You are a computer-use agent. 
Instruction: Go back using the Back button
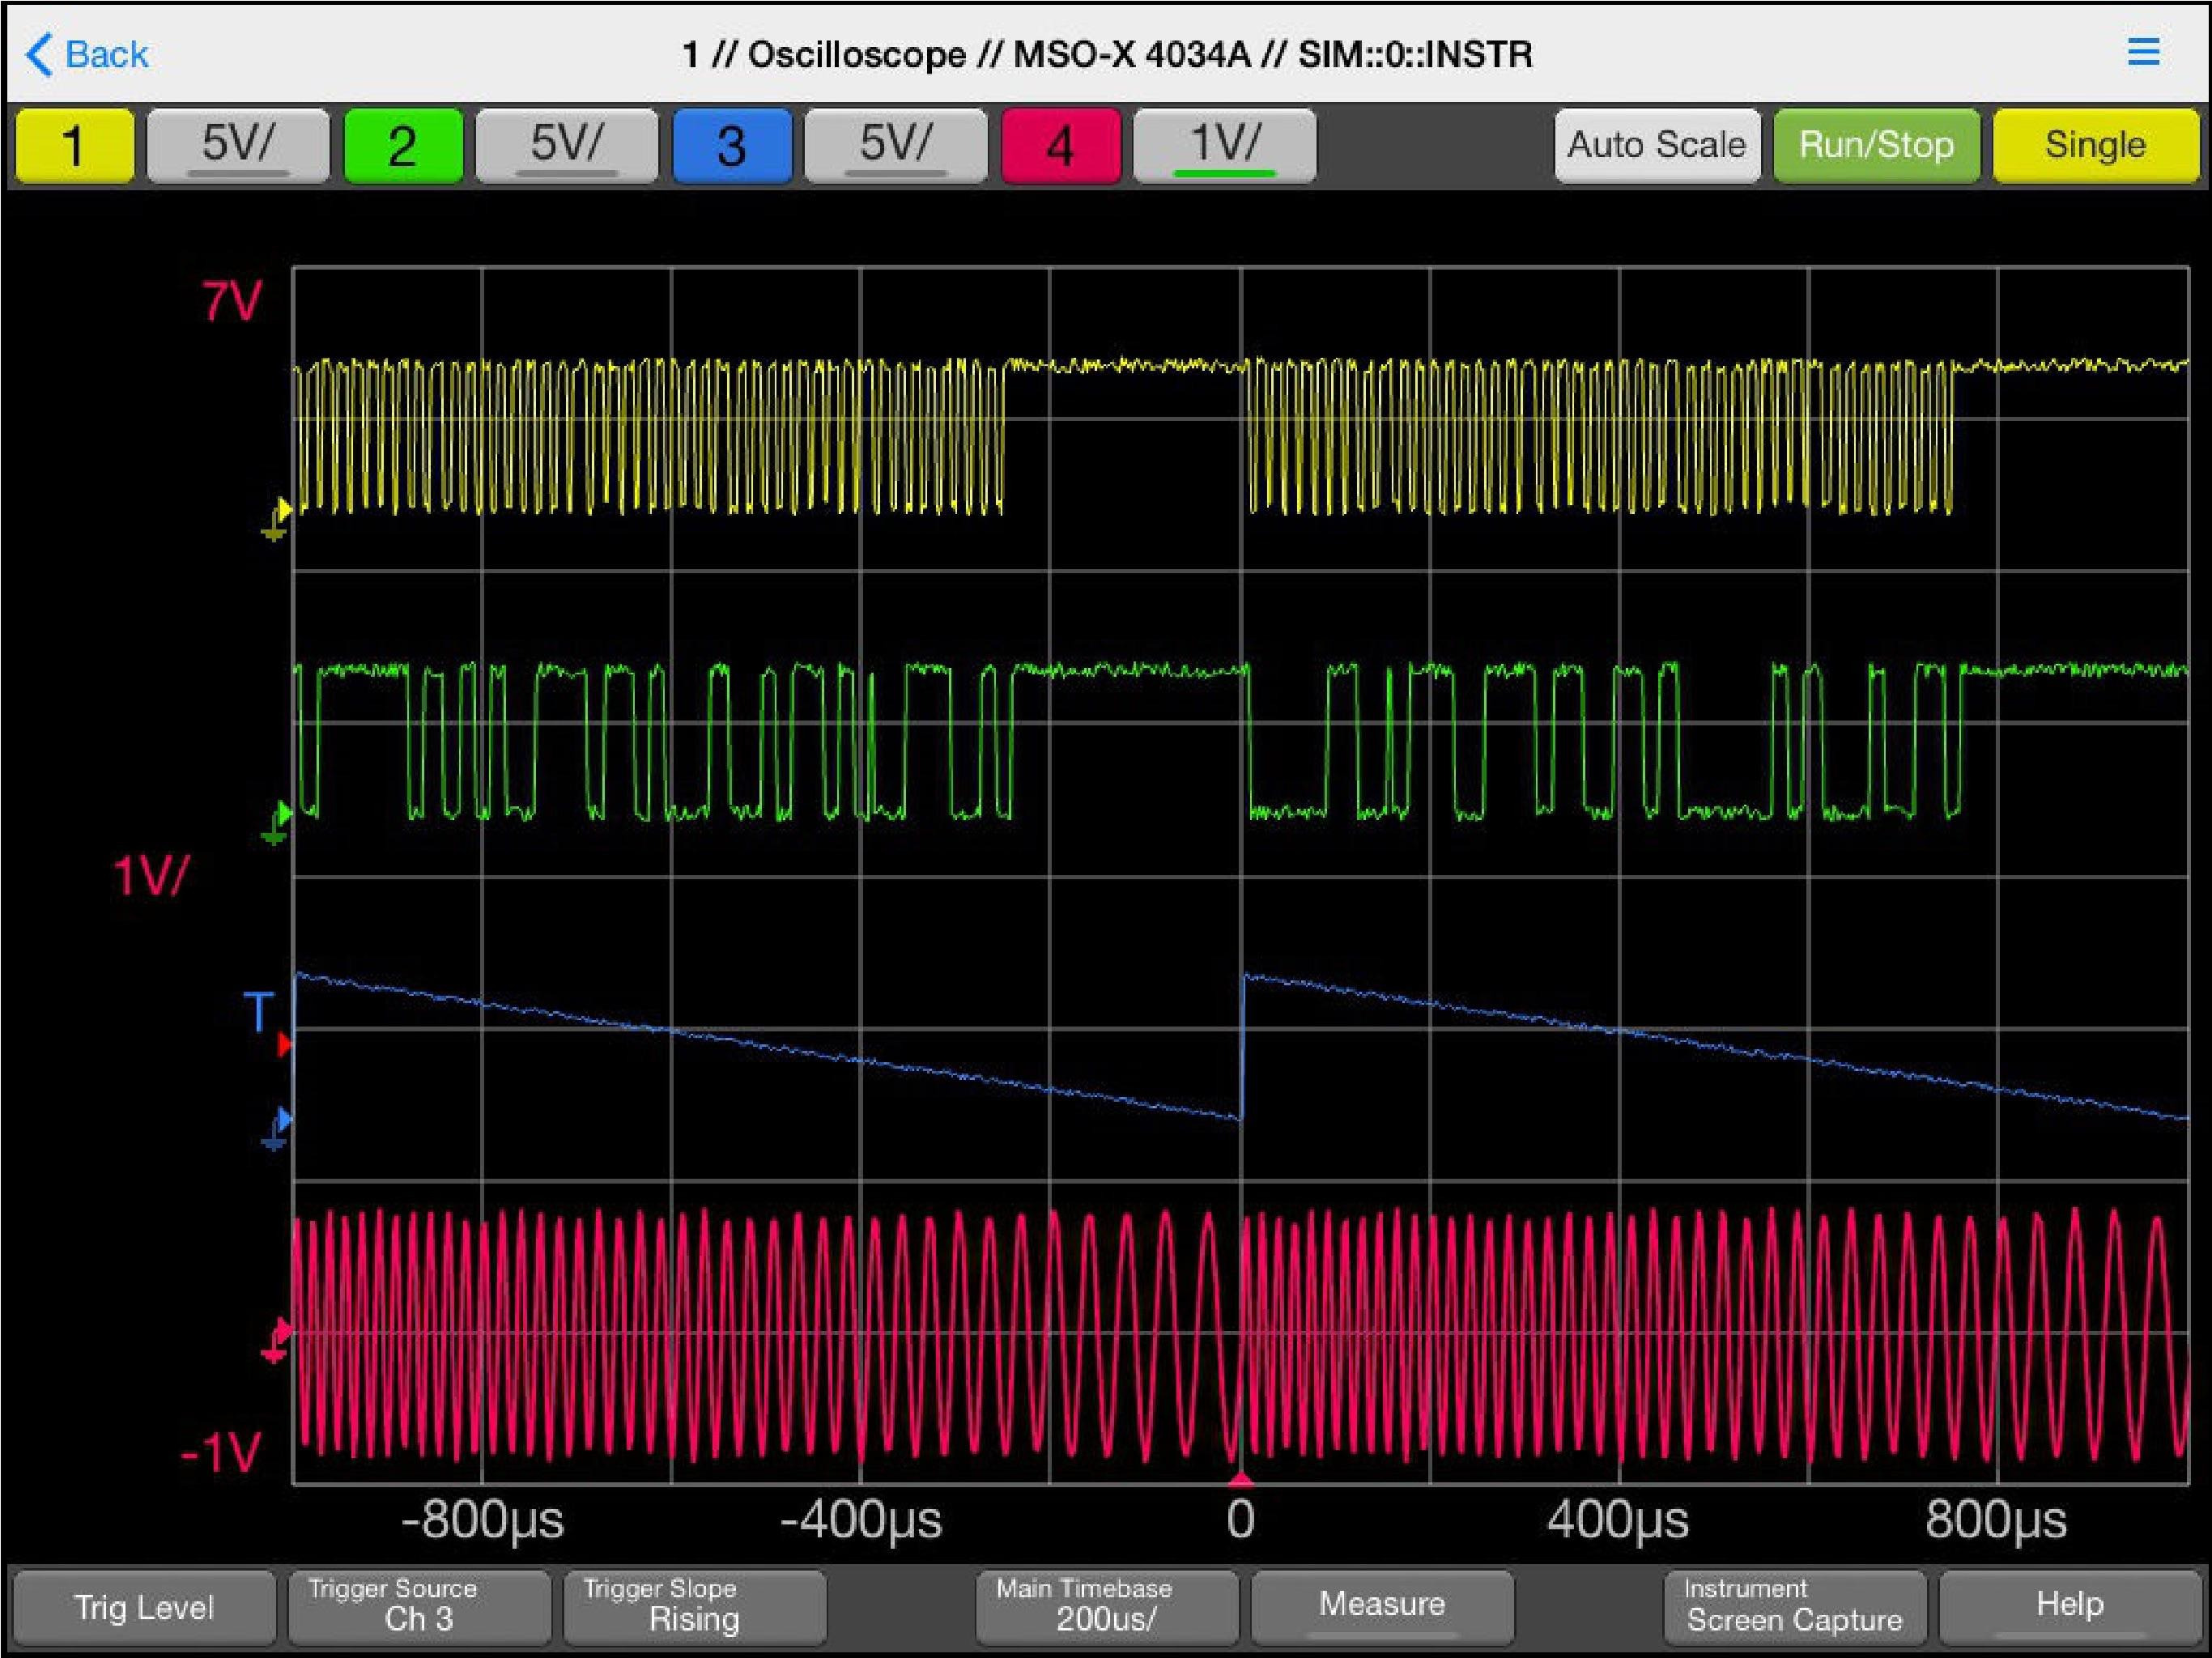point(87,54)
